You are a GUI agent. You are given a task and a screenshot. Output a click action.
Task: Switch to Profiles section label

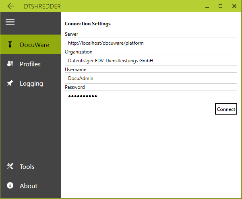(30, 64)
